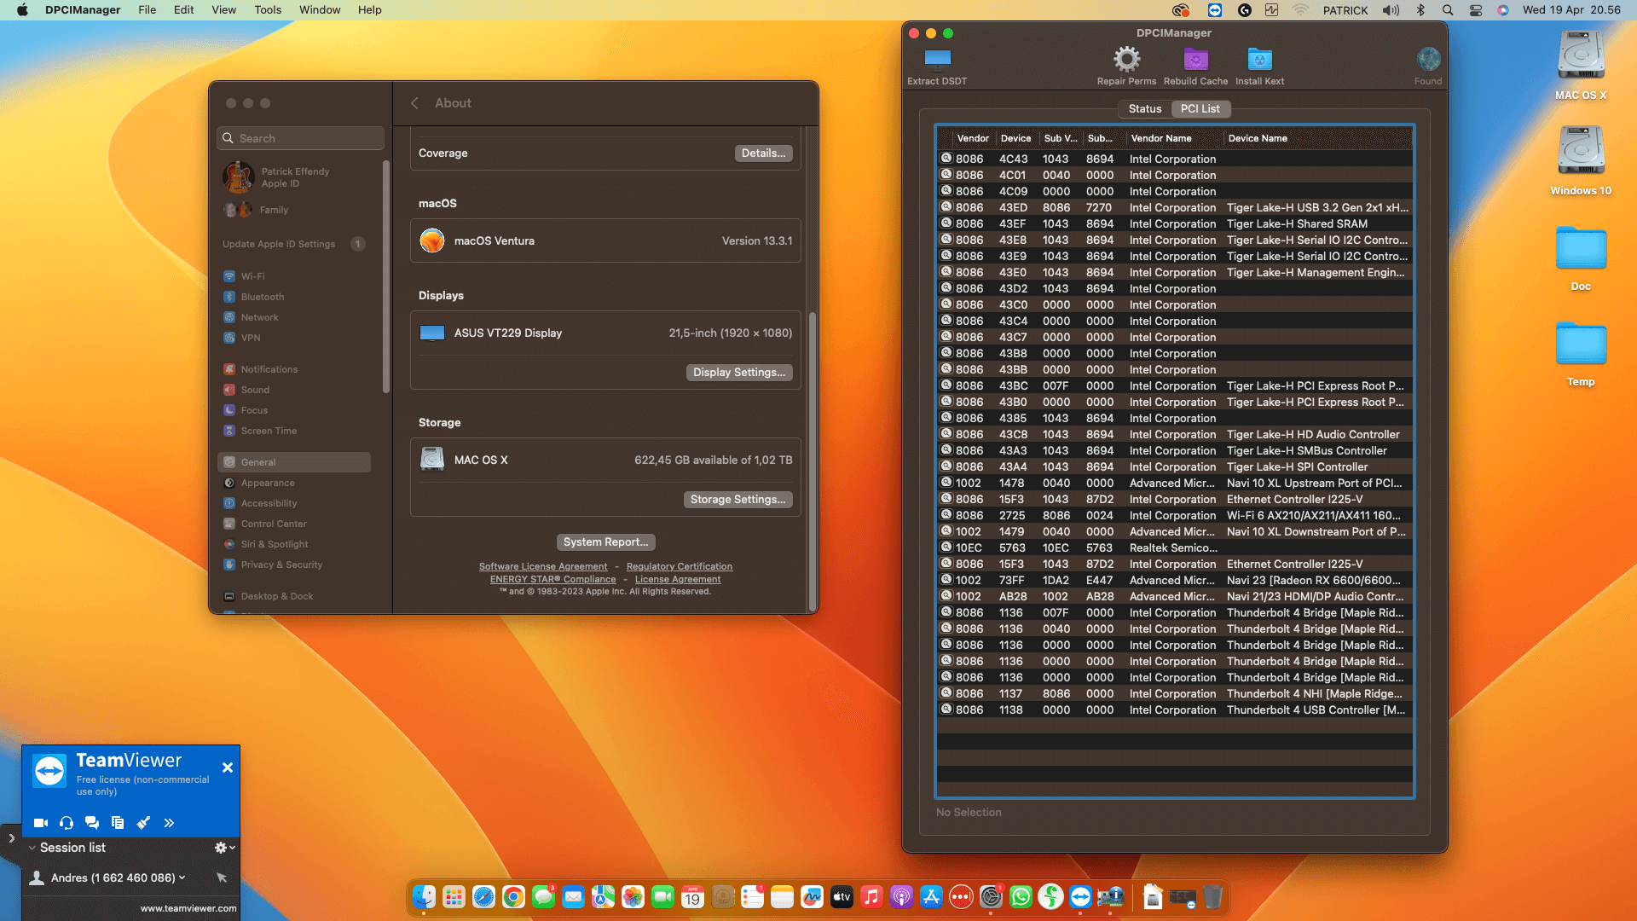Expand Andres session dropdown arrow

[182, 878]
